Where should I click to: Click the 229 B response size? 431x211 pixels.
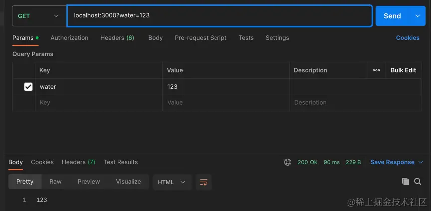click(x=353, y=162)
